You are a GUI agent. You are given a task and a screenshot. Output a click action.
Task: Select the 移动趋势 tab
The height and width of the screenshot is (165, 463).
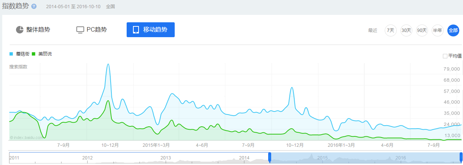point(150,30)
